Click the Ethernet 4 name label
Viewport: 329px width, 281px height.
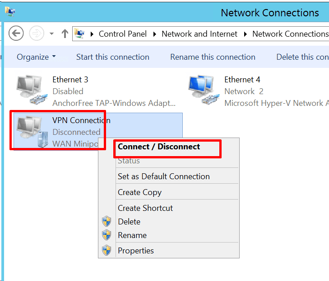(242, 80)
